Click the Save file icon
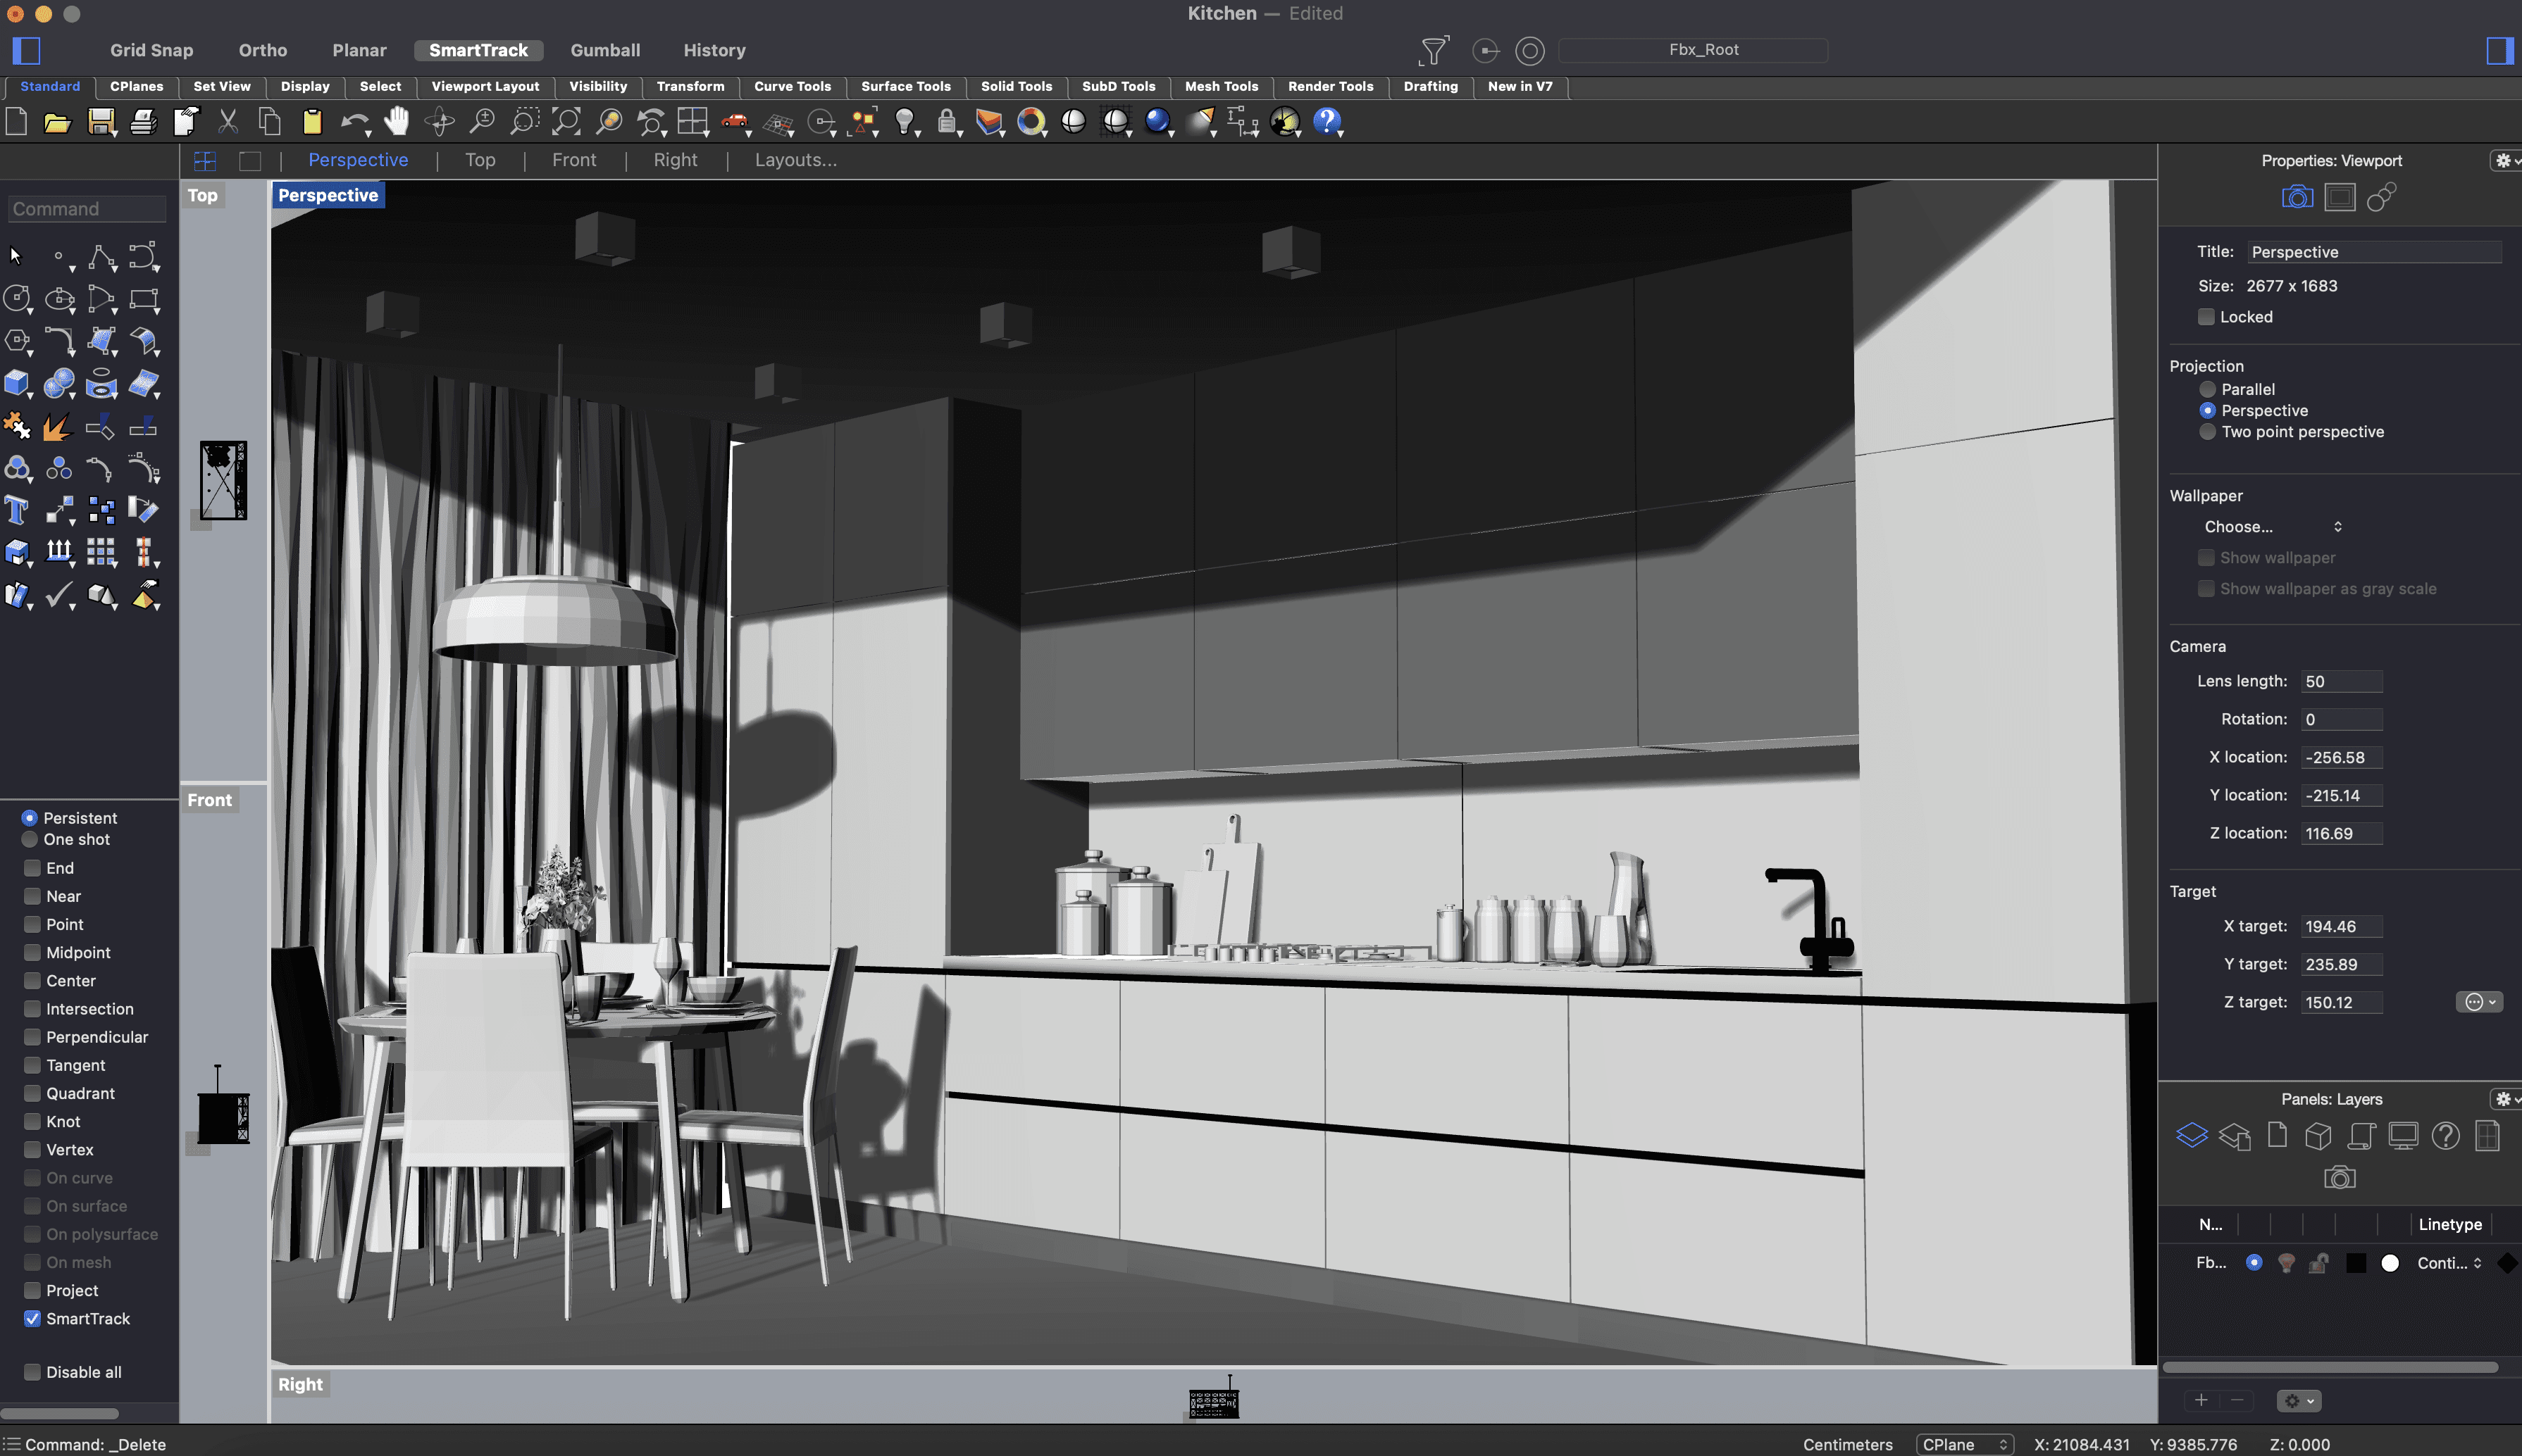The image size is (2522, 1456). [x=100, y=122]
